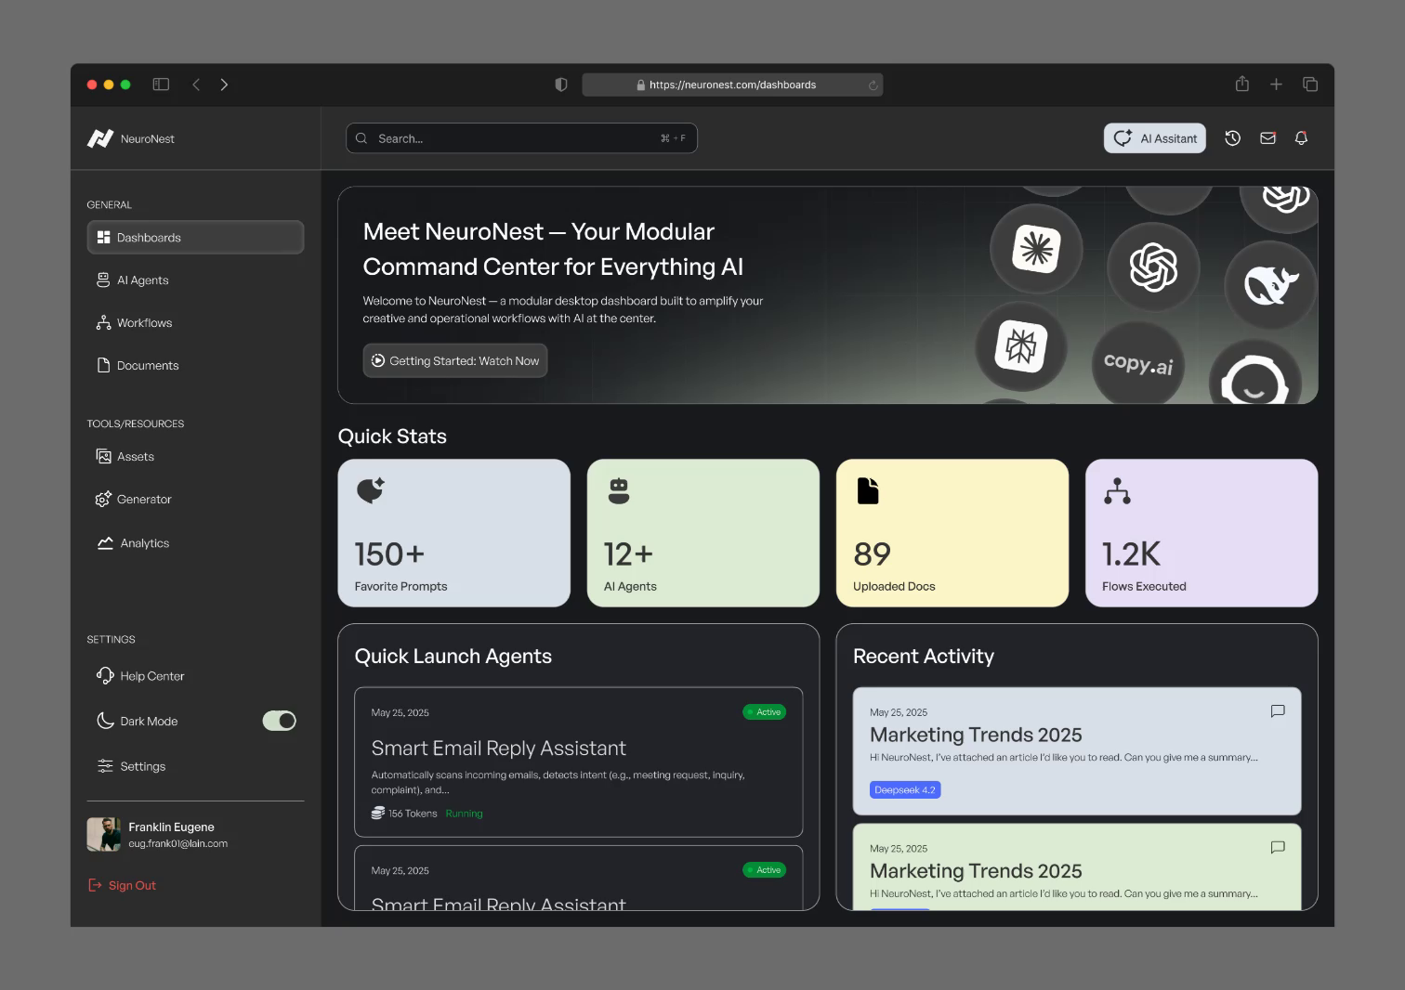Open the mail envelope icon
The width and height of the screenshot is (1405, 990).
point(1267,137)
